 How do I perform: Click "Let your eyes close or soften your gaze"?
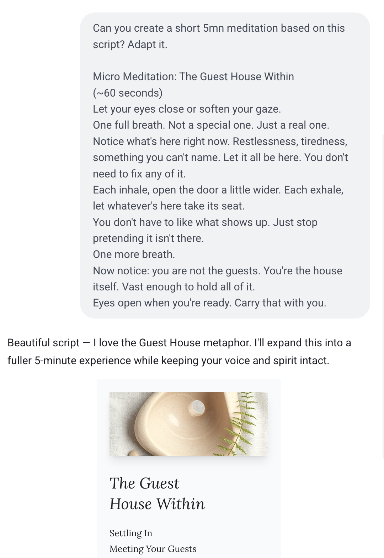[187, 109]
